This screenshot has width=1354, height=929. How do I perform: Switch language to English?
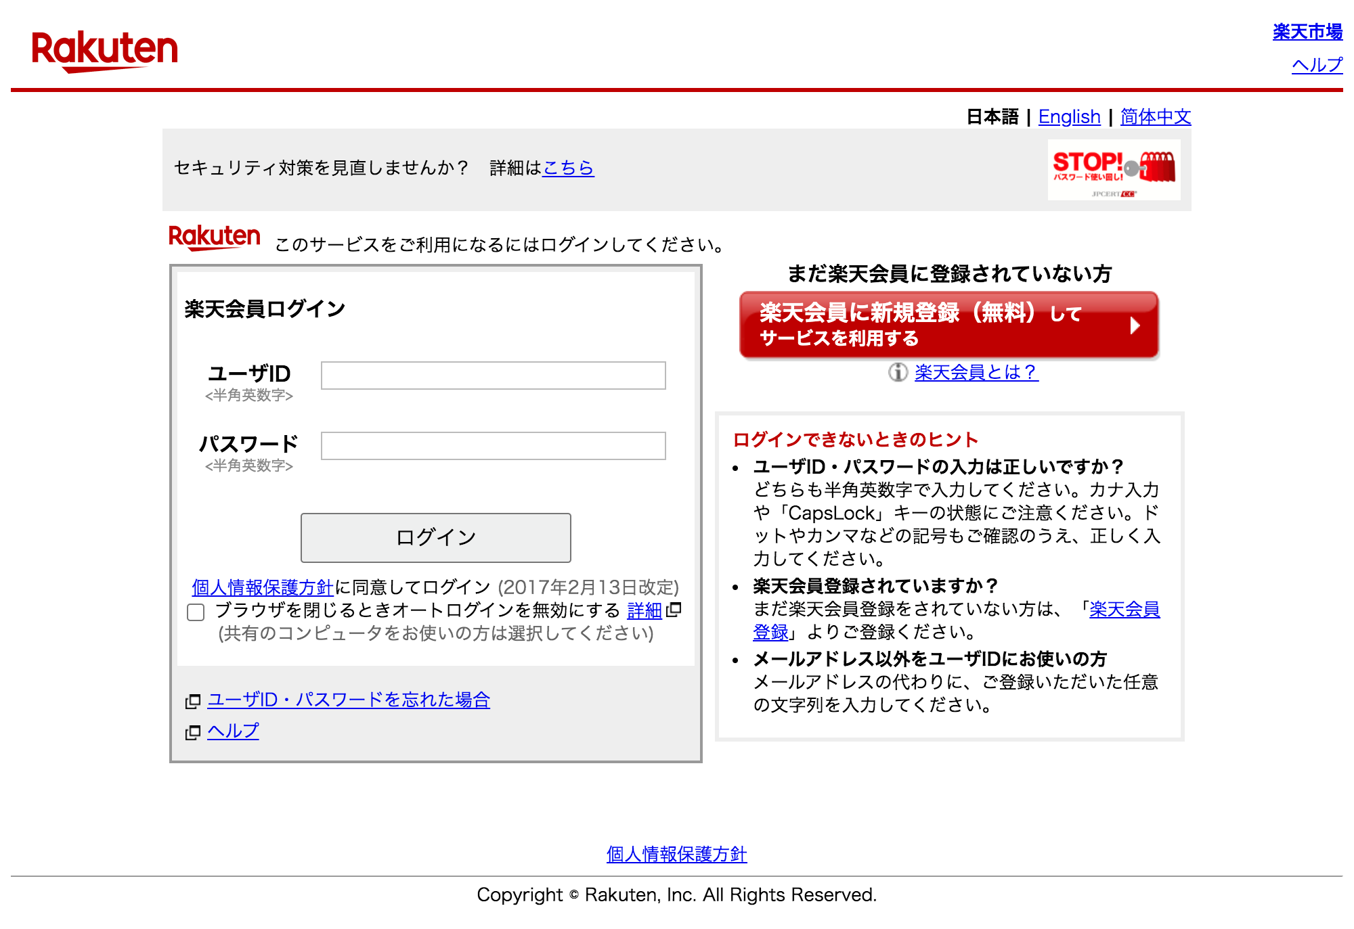pyautogui.click(x=1069, y=116)
